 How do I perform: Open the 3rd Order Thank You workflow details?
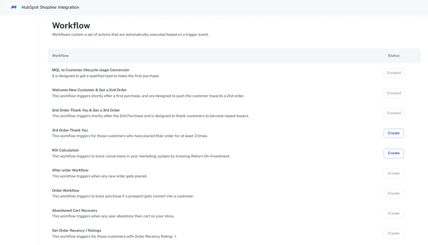click(x=70, y=130)
